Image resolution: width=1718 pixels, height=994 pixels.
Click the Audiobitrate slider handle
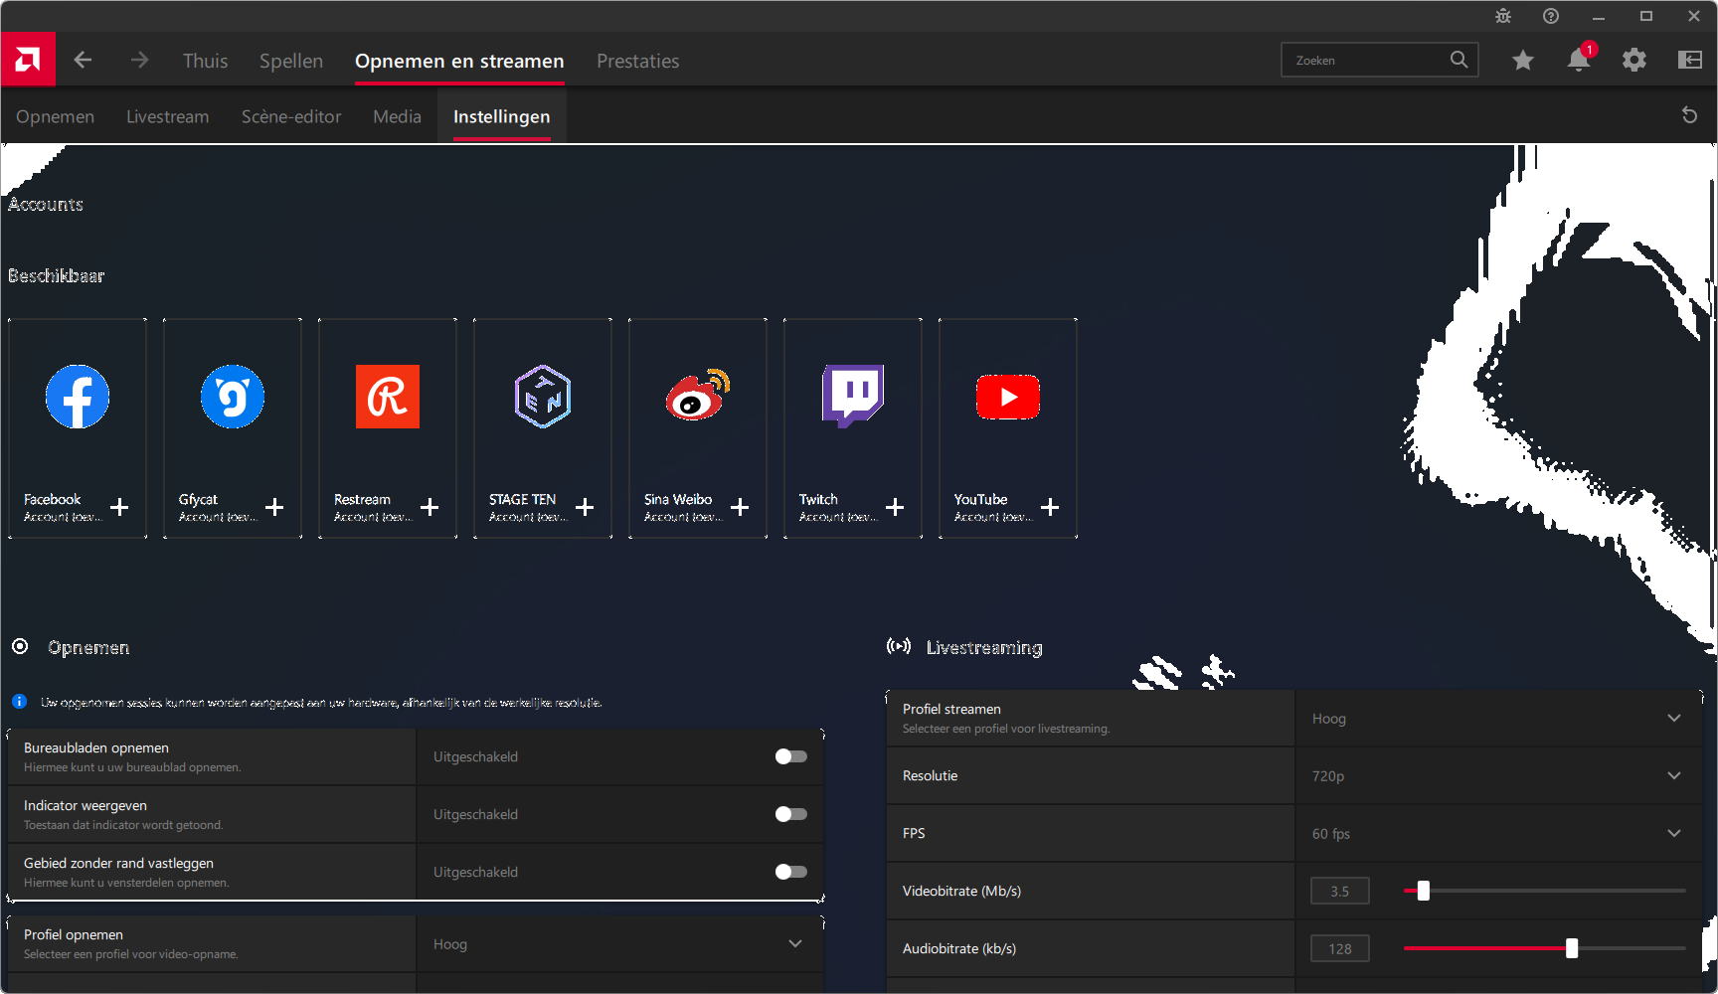click(1572, 948)
